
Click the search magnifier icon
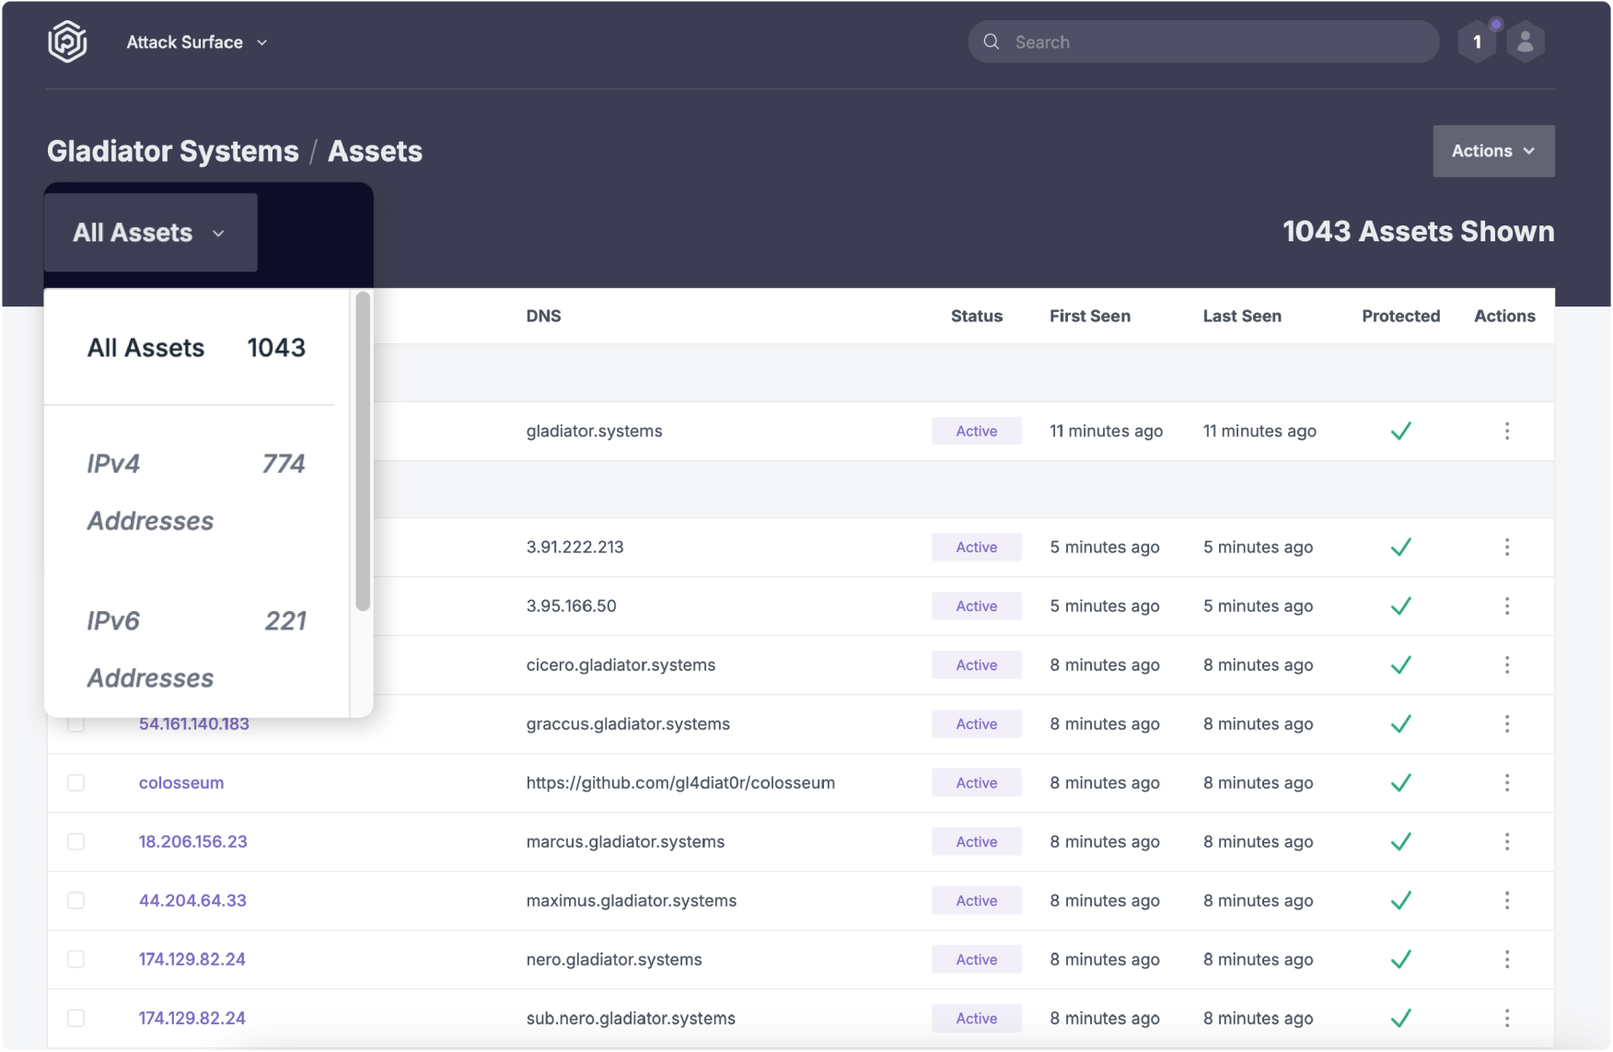pyautogui.click(x=992, y=42)
